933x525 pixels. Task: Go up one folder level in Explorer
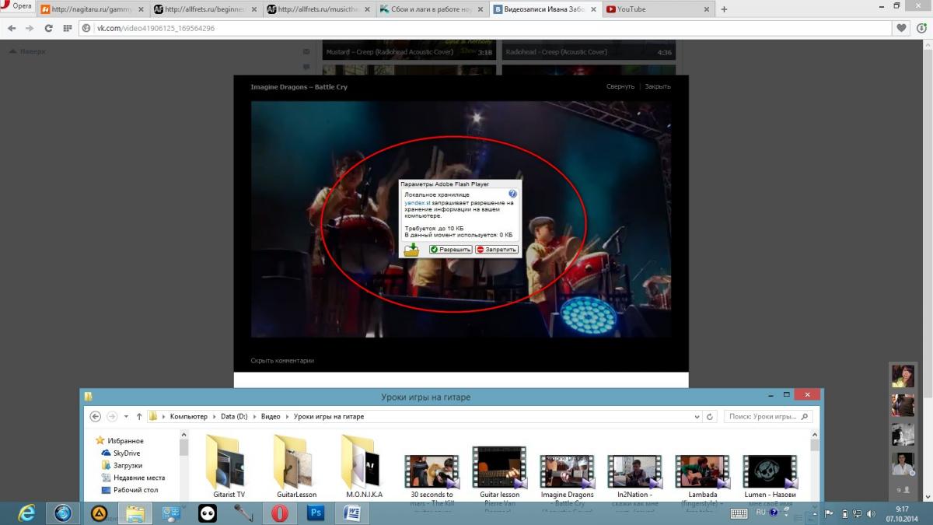click(139, 417)
